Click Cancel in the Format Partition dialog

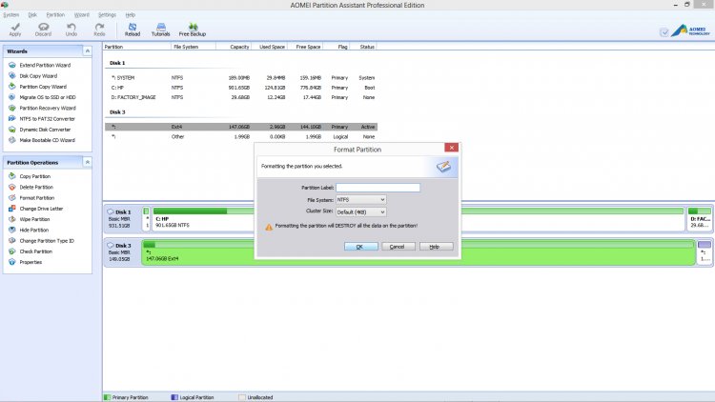click(398, 247)
